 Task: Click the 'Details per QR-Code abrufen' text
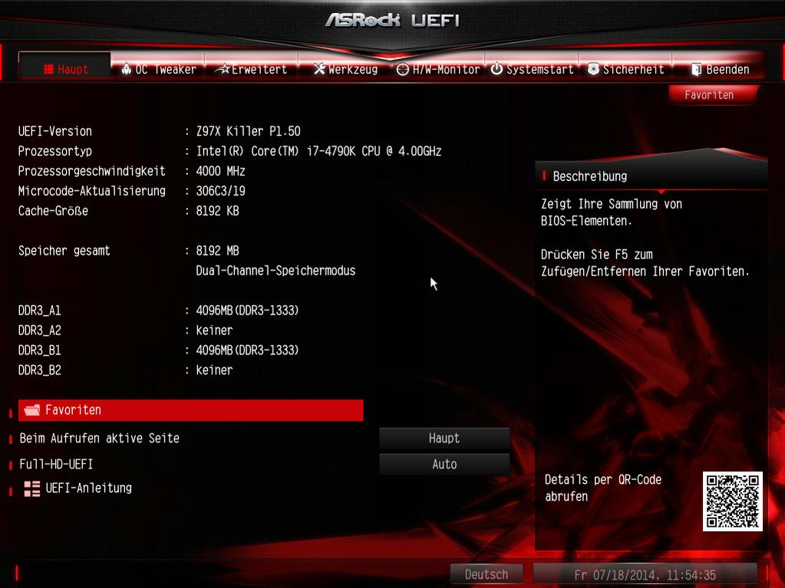coord(603,488)
